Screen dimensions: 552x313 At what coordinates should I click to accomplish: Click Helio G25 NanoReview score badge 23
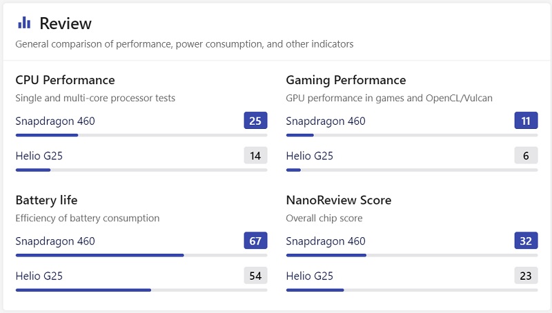[x=526, y=276]
